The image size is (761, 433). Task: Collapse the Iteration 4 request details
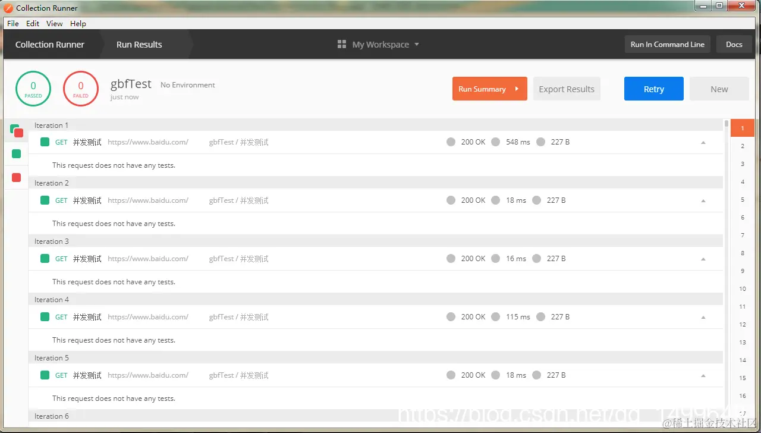coord(703,318)
